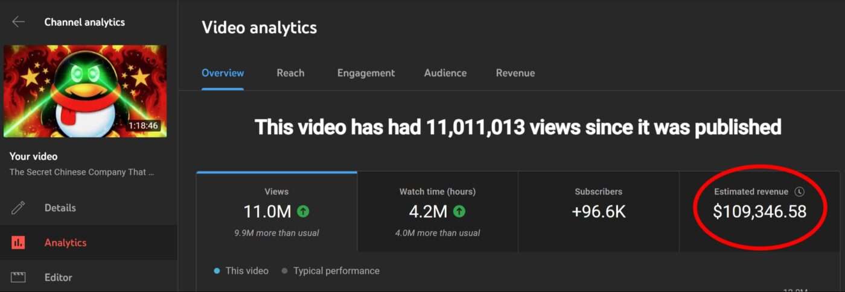The image size is (845, 292).
Task: Switch to the Reach tab
Action: pyautogui.click(x=290, y=73)
